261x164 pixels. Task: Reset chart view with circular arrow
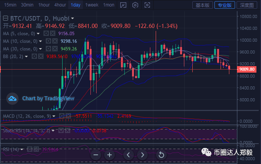[x=161, y=155]
